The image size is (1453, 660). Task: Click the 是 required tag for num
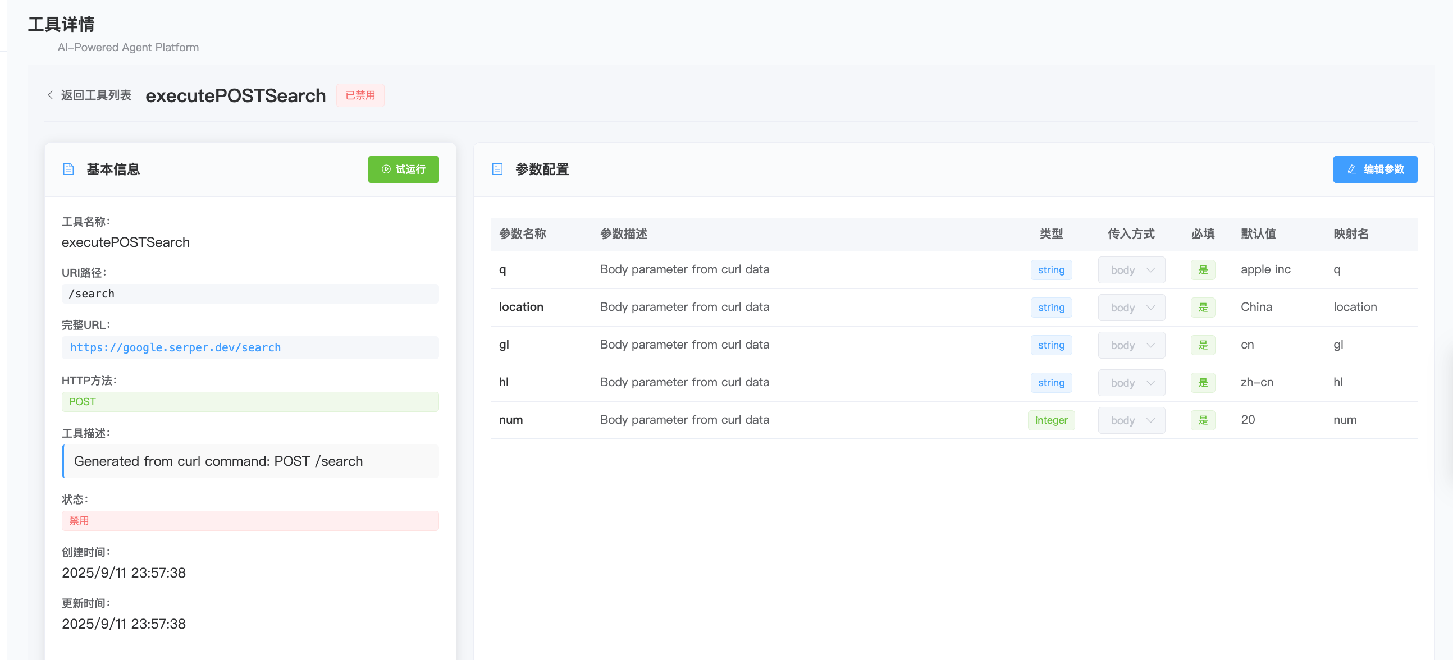pyautogui.click(x=1202, y=420)
